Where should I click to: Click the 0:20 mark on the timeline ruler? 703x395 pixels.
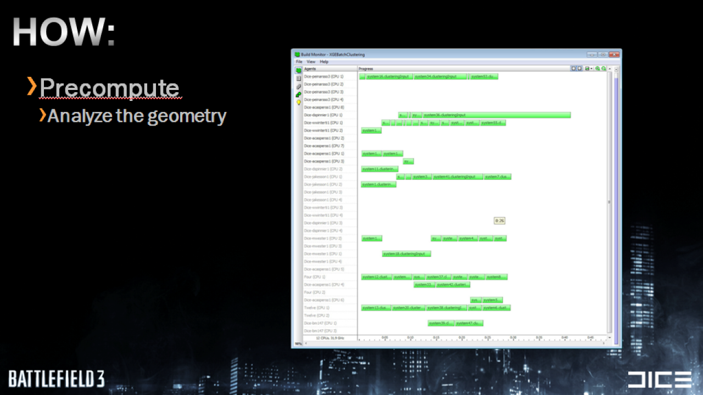(x=462, y=337)
